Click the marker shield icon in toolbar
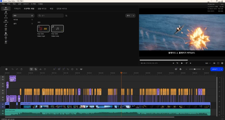The image size is (225, 120). [45, 69]
